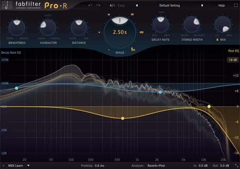Open the MIDI Learn dropdown arrow

click(28, 166)
